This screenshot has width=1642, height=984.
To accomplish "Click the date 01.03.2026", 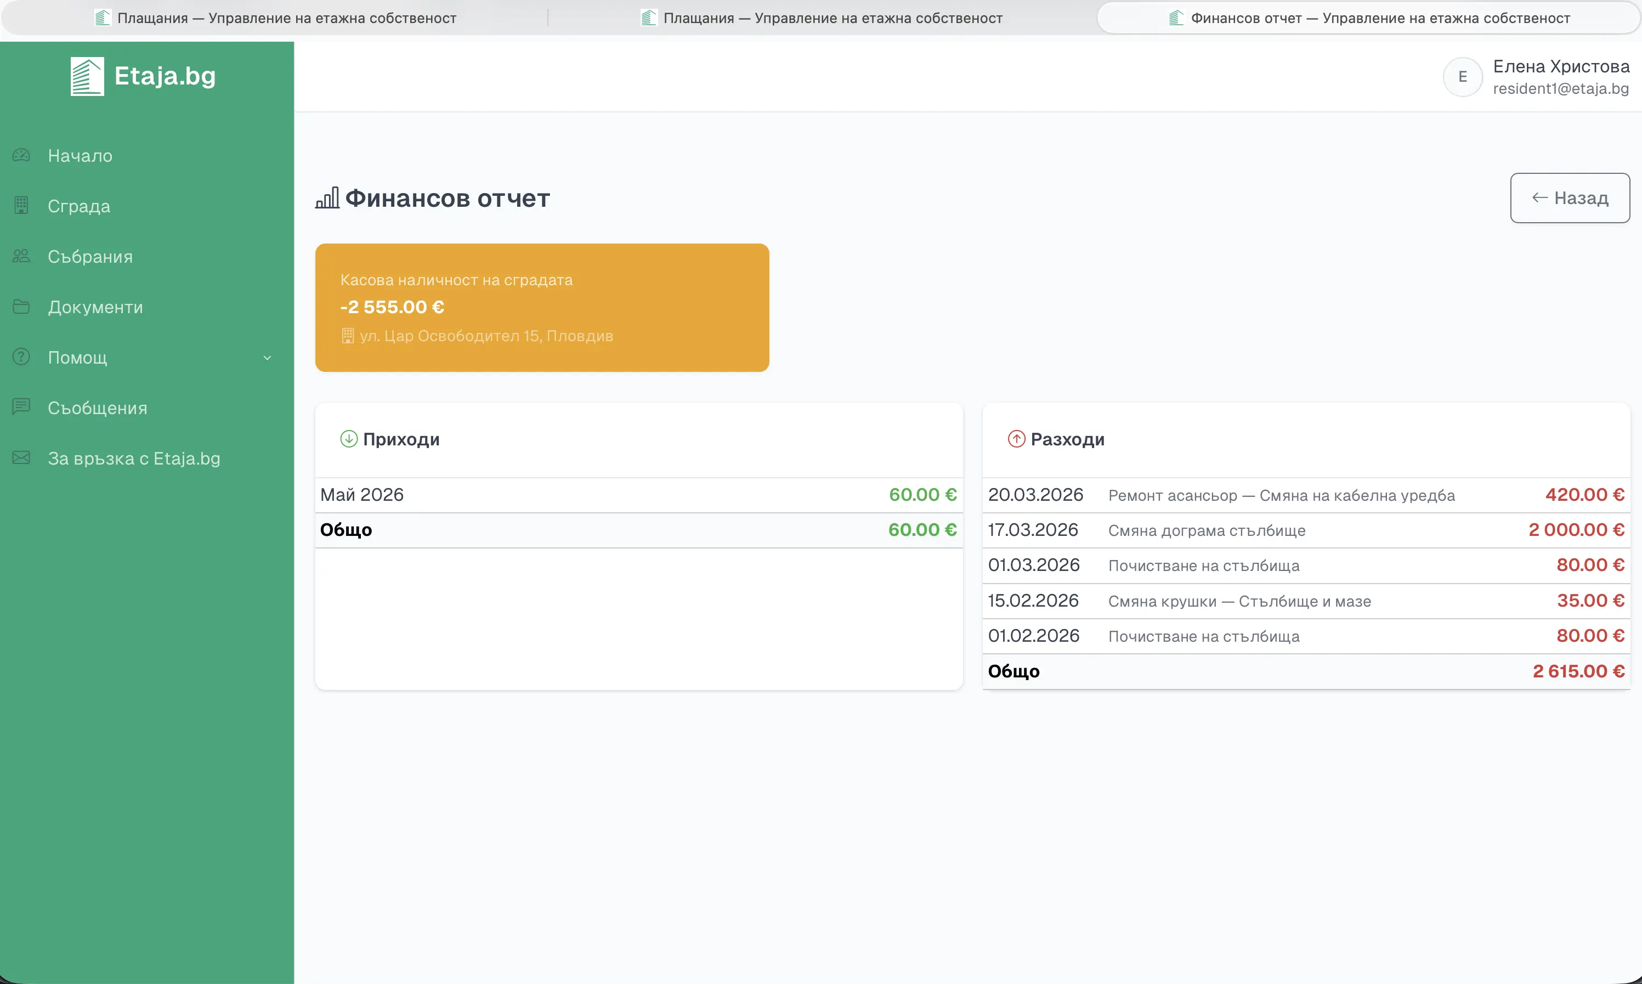I will pyautogui.click(x=1033, y=565).
